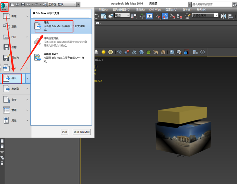Open the 动画(A) menu

pos(103,10)
